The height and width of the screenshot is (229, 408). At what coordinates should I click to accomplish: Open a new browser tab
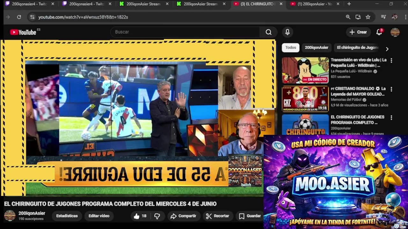(349, 4)
